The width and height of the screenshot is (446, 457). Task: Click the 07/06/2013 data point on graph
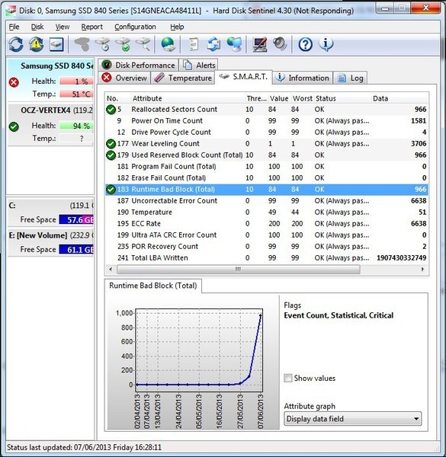click(x=261, y=315)
